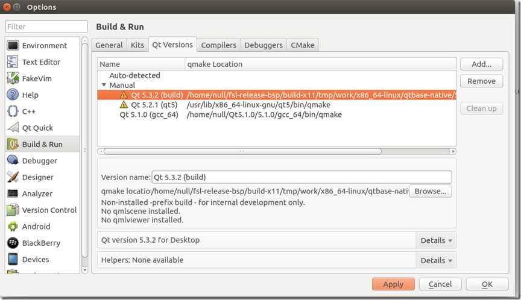
Task: Click the Devices icon
Action: pos(13,259)
